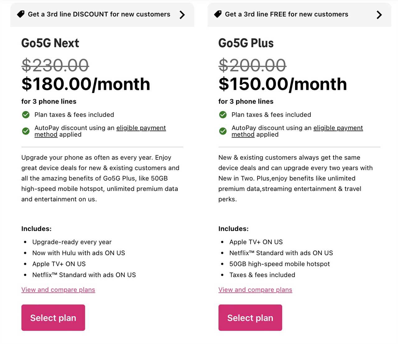The width and height of the screenshot is (398, 344).
Task: Expand the 3rd line DISCOUNT offer chevron
Action: click(x=182, y=15)
